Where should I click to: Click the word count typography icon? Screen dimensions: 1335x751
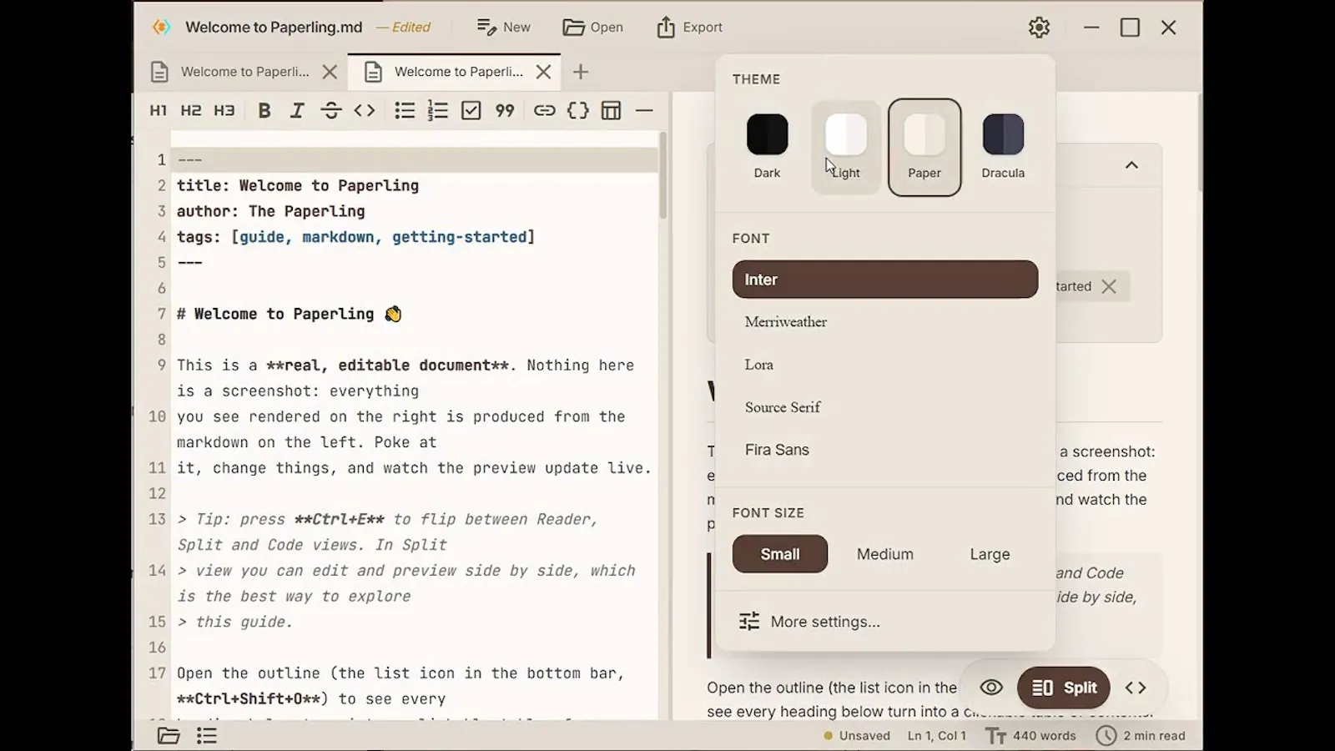click(996, 735)
